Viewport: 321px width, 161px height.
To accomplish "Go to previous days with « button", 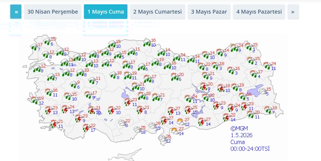I will (x=16, y=12).
